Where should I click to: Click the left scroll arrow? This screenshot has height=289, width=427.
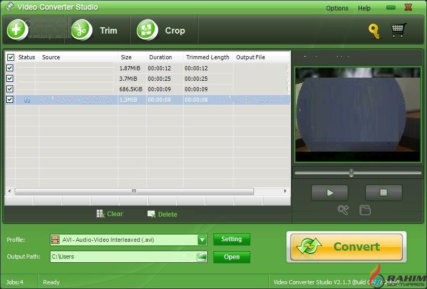9,191
